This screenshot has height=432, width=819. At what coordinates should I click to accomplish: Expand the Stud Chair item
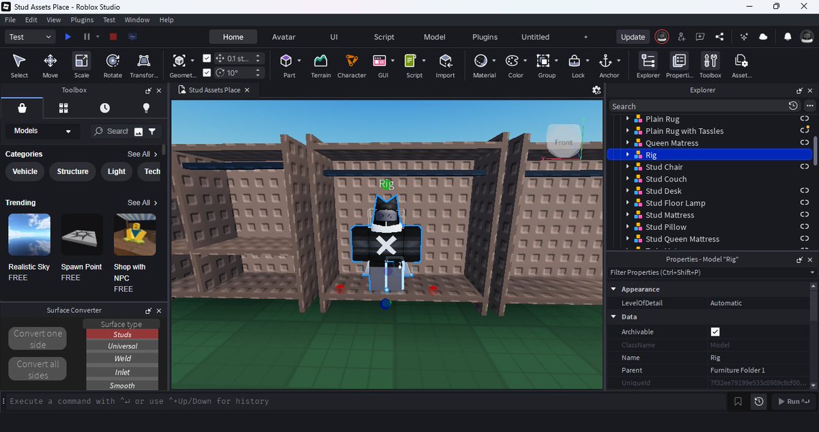[627, 167]
